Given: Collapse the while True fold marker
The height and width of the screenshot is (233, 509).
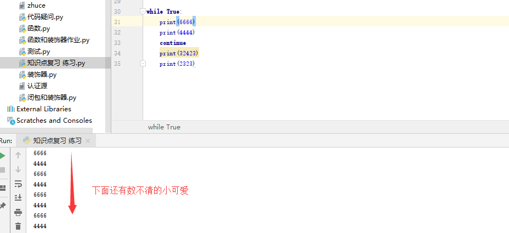Looking at the screenshot, I should click(x=143, y=12).
